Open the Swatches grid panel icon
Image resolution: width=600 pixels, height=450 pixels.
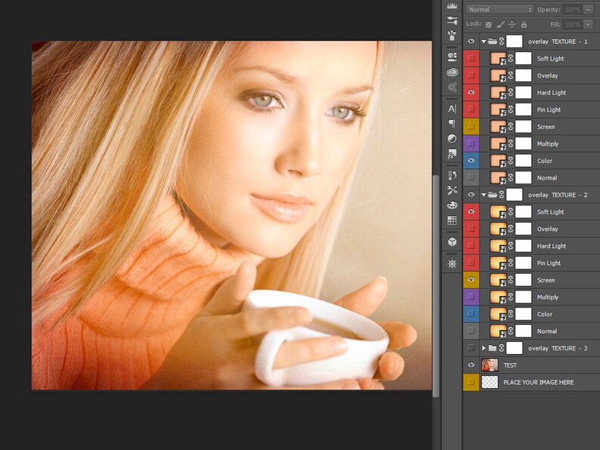pos(452,220)
